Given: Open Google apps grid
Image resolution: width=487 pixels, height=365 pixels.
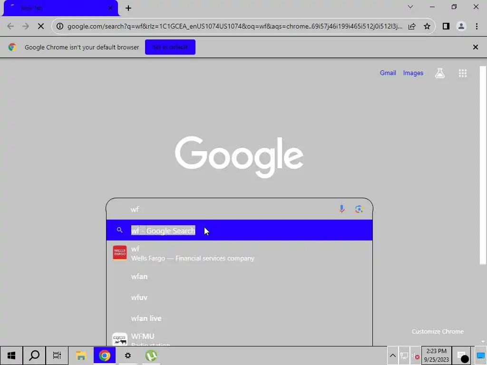Looking at the screenshot, I should click(x=462, y=73).
